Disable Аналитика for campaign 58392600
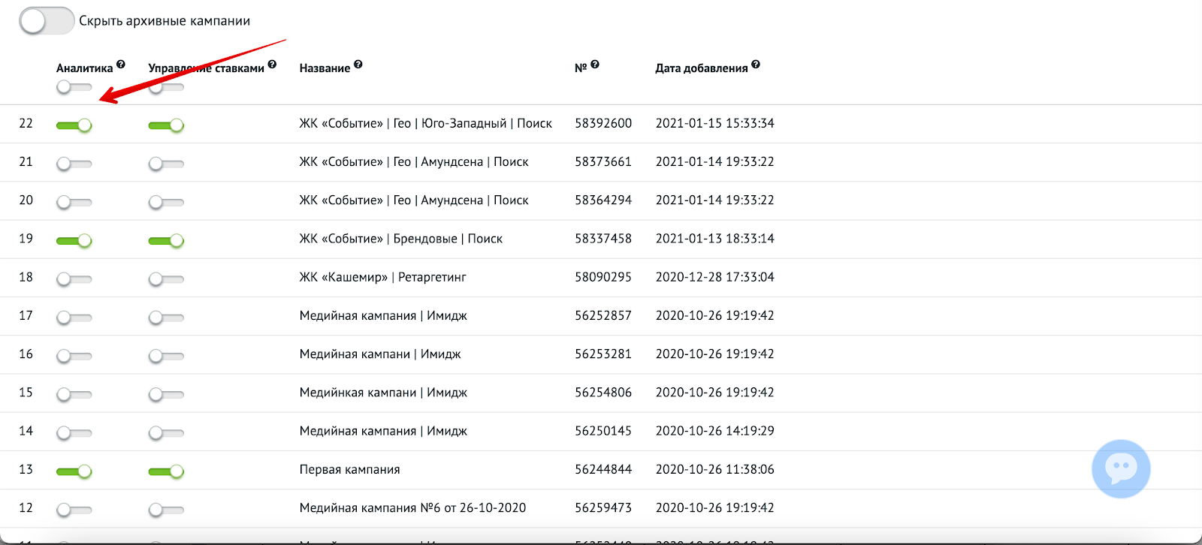This screenshot has width=1202, height=545. [x=74, y=125]
